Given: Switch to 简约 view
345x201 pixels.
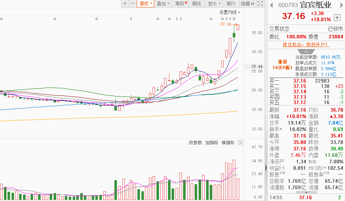Looking at the screenshot, I should pyautogui.click(x=231, y=4).
